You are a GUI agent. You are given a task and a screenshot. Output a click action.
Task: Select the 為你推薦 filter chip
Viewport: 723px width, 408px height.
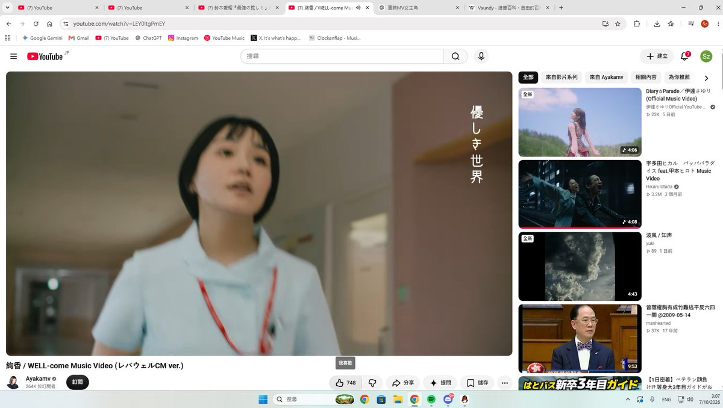[680, 77]
